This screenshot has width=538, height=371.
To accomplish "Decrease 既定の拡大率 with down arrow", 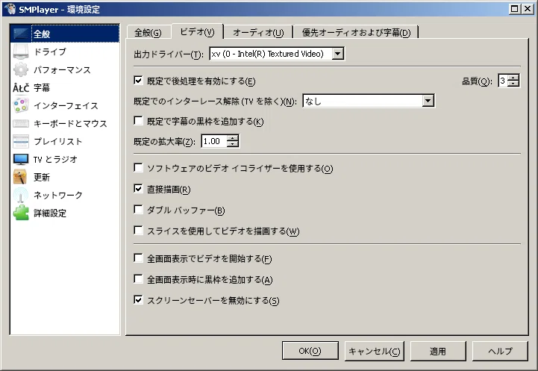I will (x=233, y=144).
